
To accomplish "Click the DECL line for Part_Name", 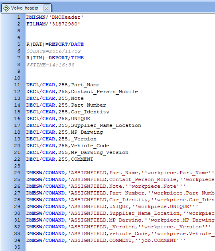I will [63, 85].
